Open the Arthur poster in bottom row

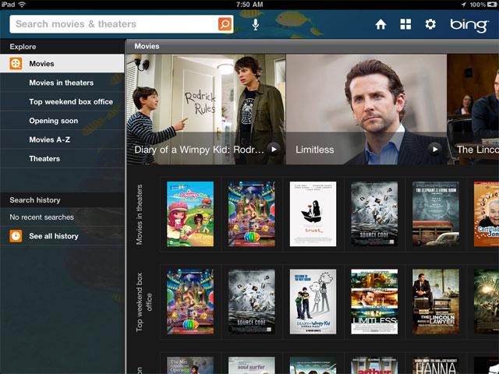(x=374, y=365)
